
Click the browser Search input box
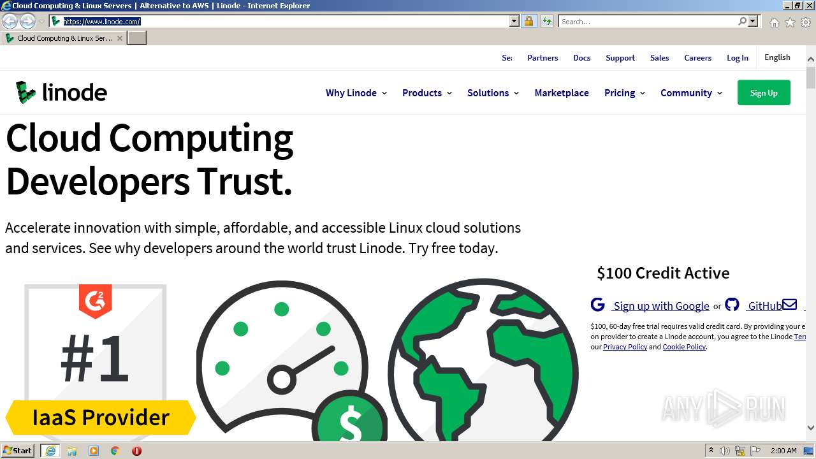(648, 22)
